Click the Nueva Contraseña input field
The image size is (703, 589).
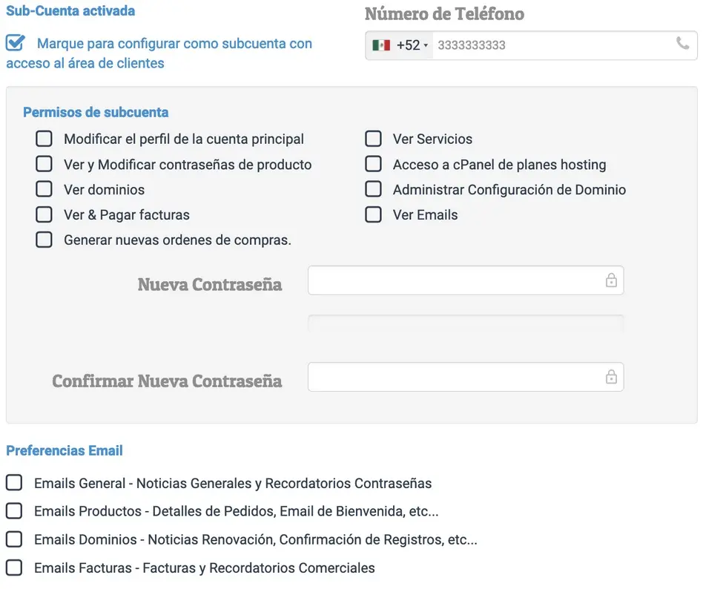(x=466, y=280)
